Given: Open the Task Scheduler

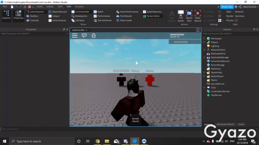Looking at the screenshot, I should pyautogui.click(x=103, y=20).
